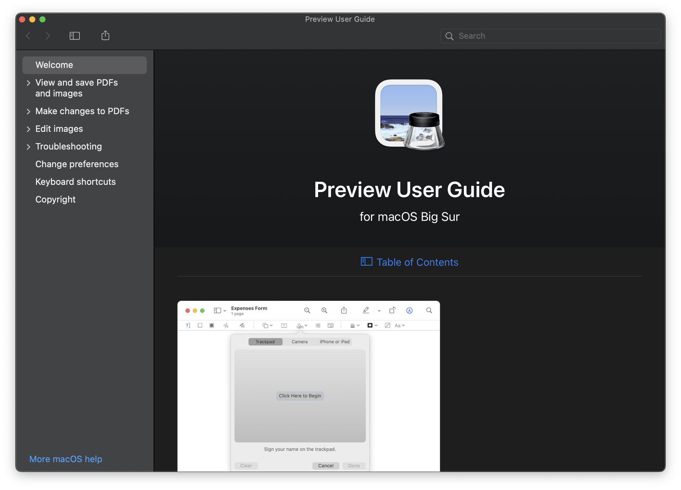Image resolution: width=681 pixels, height=490 pixels.
Task: Click Change preferences sidebar item
Action: 77,164
